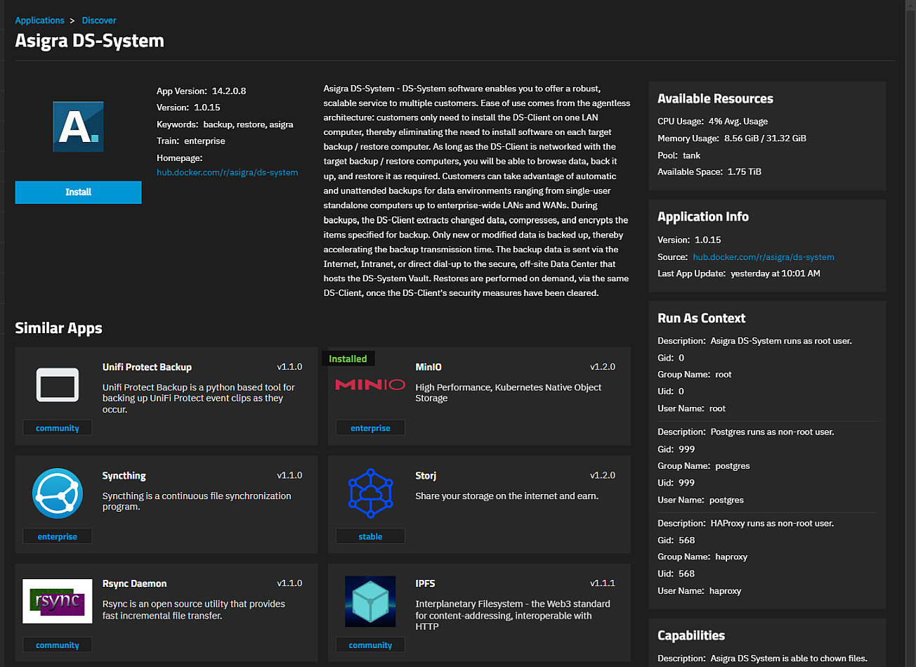This screenshot has height=667, width=916.
Task: Click the stable tag under Storj
Action: point(370,536)
